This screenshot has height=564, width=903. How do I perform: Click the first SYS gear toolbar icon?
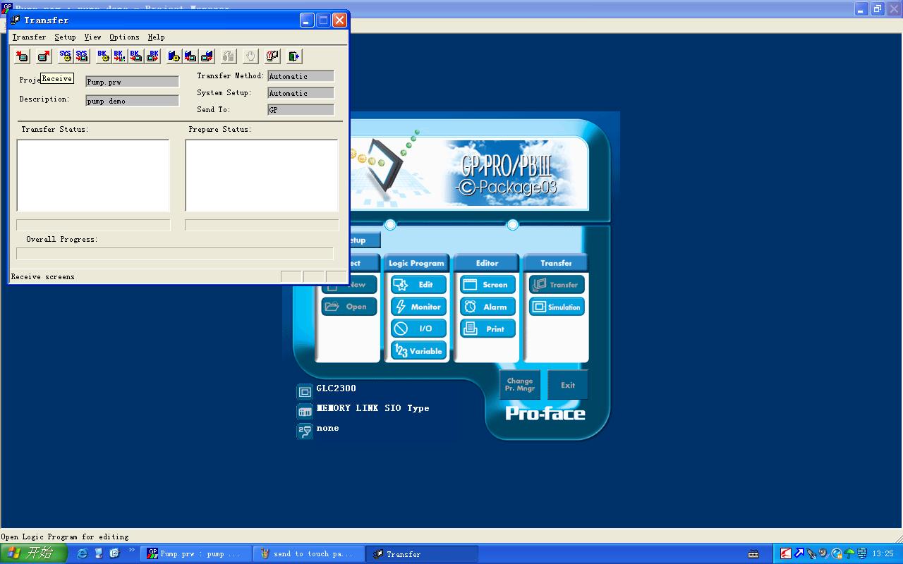[x=66, y=56]
